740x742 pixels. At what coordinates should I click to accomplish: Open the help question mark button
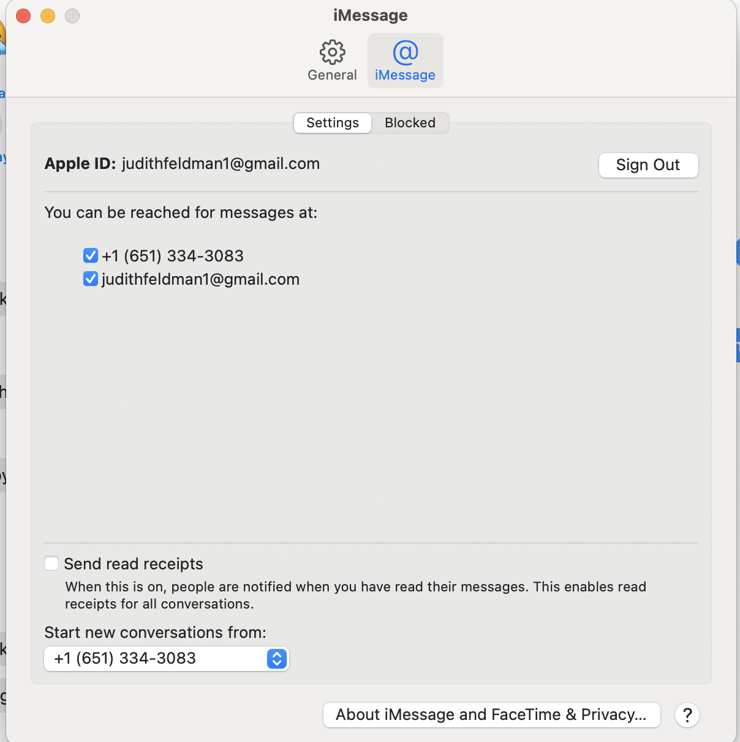pyautogui.click(x=687, y=714)
